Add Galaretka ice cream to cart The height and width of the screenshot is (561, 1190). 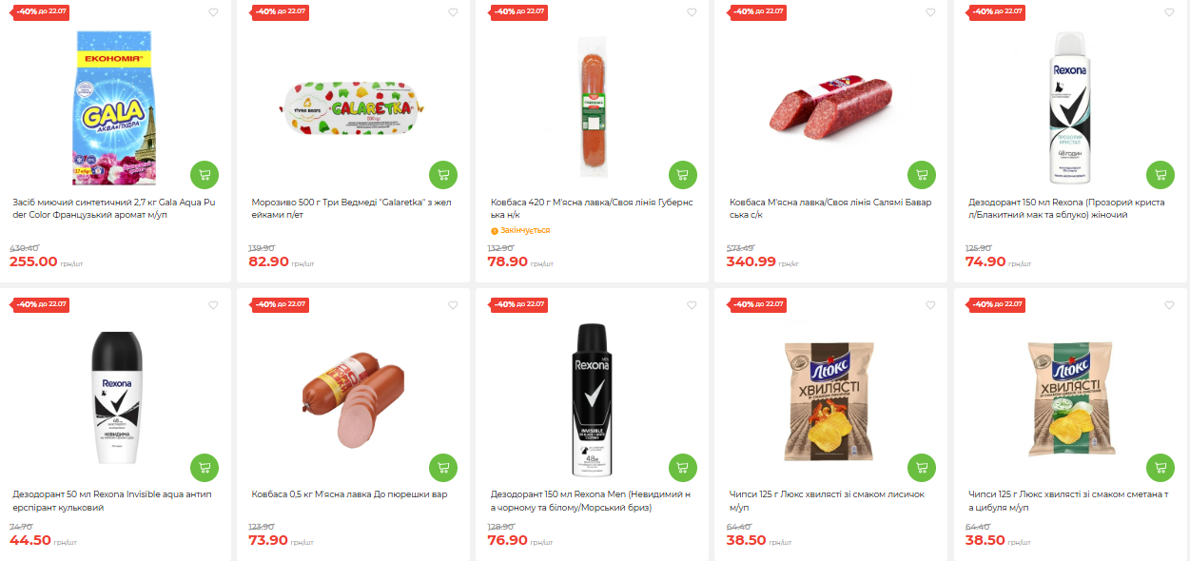coord(443,175)
